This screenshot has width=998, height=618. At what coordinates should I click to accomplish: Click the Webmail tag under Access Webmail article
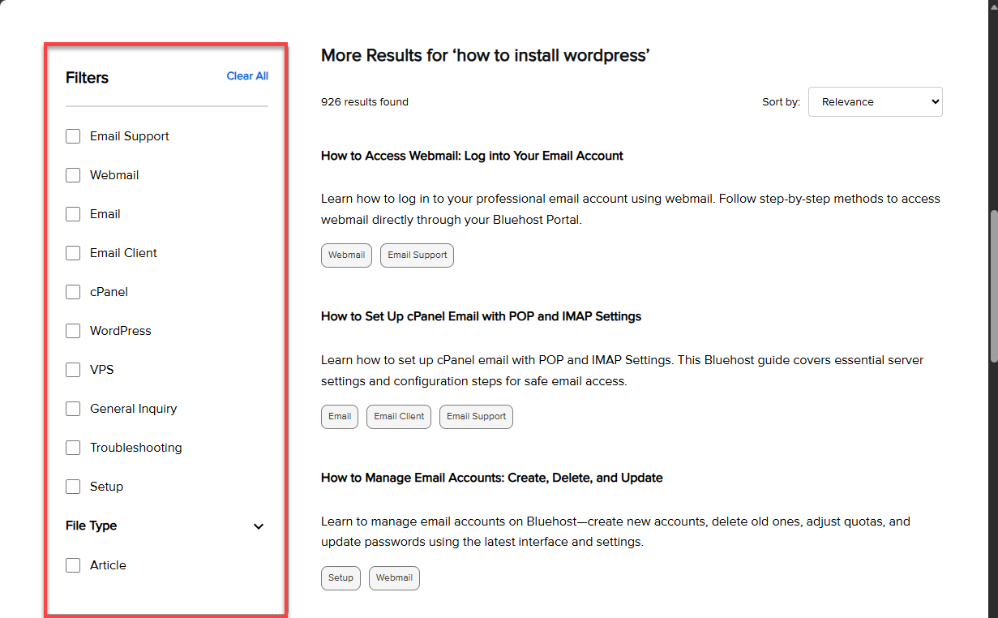coord(346,255)
